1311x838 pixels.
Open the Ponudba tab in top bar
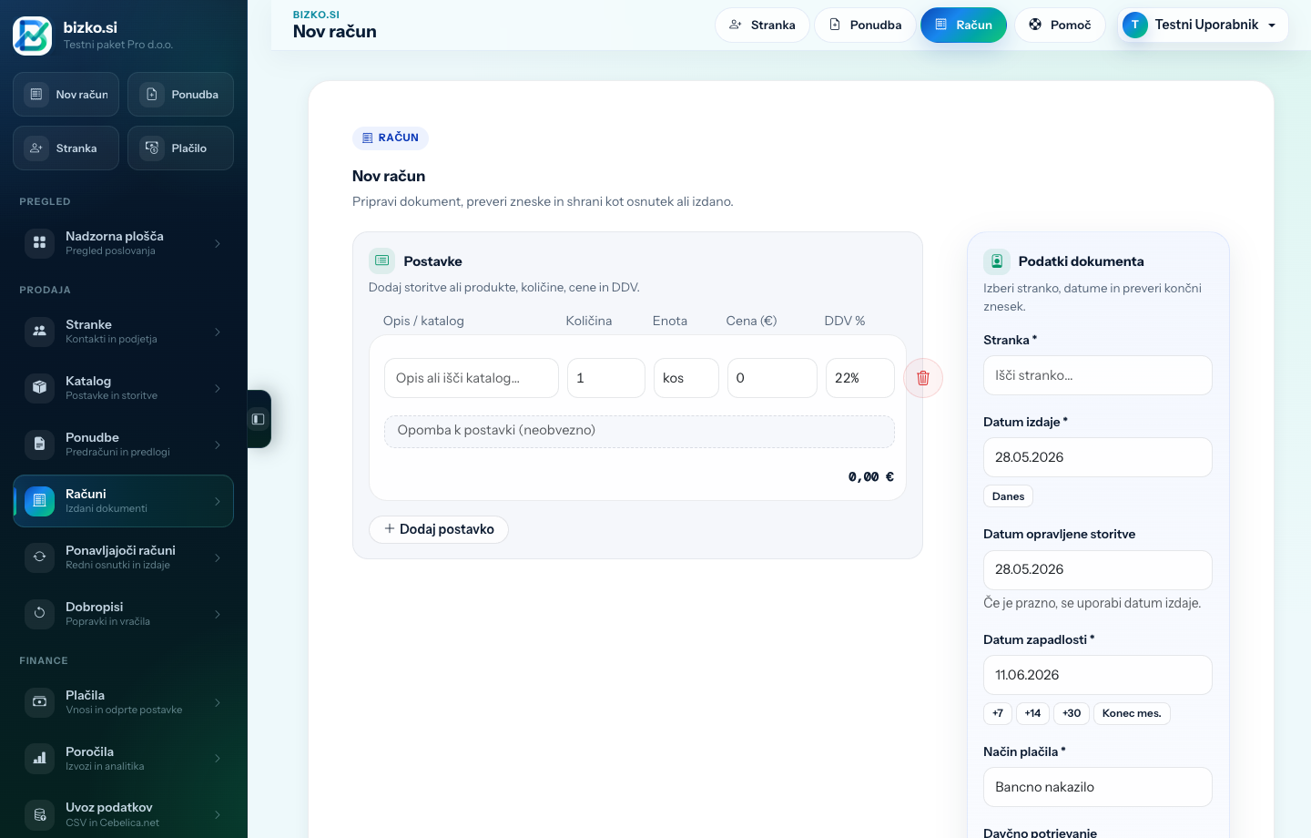coord(865,25)
